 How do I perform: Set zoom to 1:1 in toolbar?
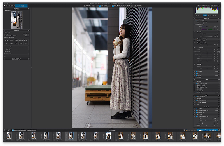[x=102, y=6]
